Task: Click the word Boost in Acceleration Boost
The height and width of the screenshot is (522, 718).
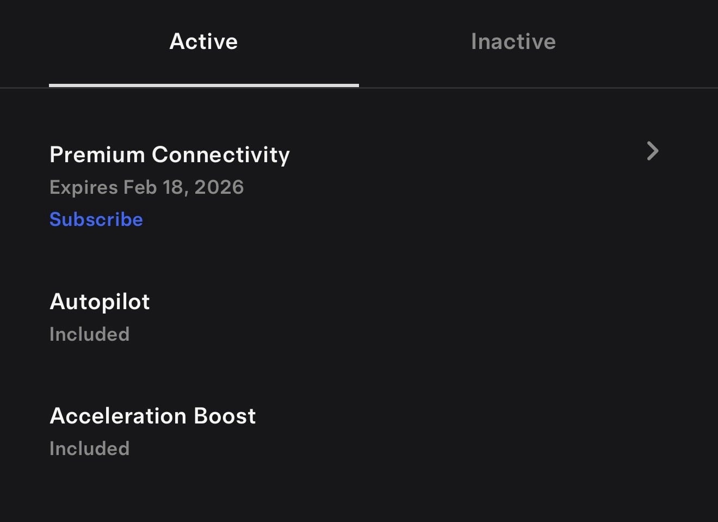Action: pyautogui.click(x=225, y=416)
